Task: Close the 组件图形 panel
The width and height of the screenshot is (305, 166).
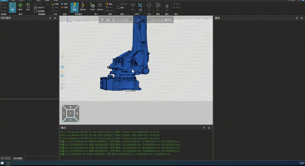Action: (x=55, y=18)
